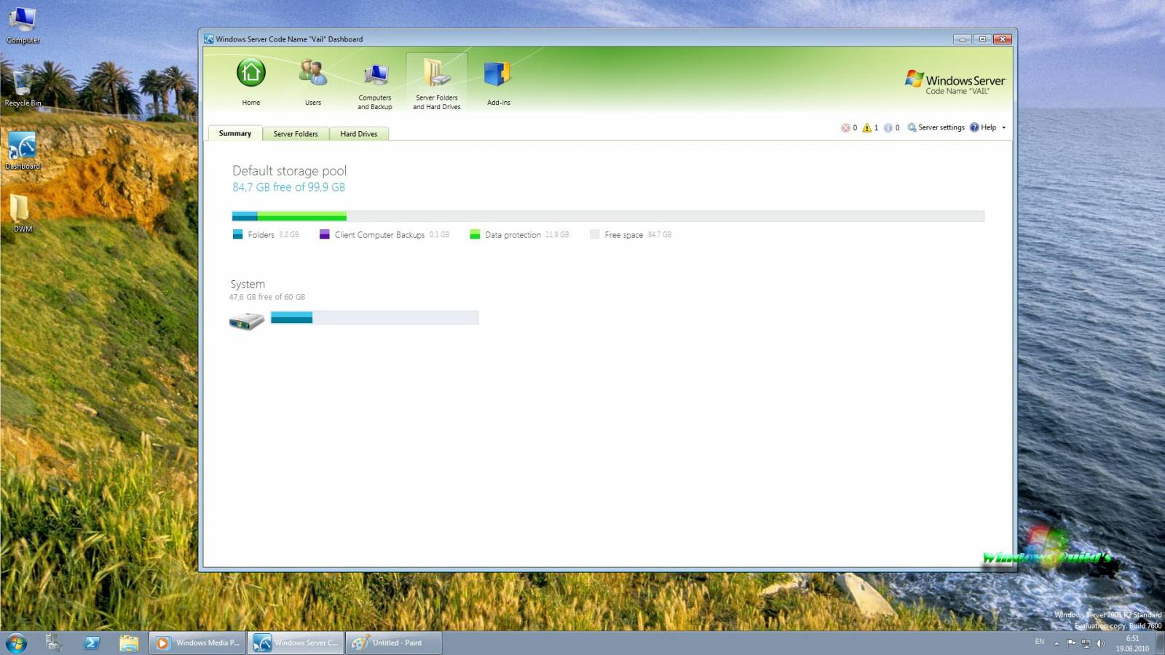Switch to Windows Server Dashboard taskbar button

pyautogui.click(x=295, y=643)
